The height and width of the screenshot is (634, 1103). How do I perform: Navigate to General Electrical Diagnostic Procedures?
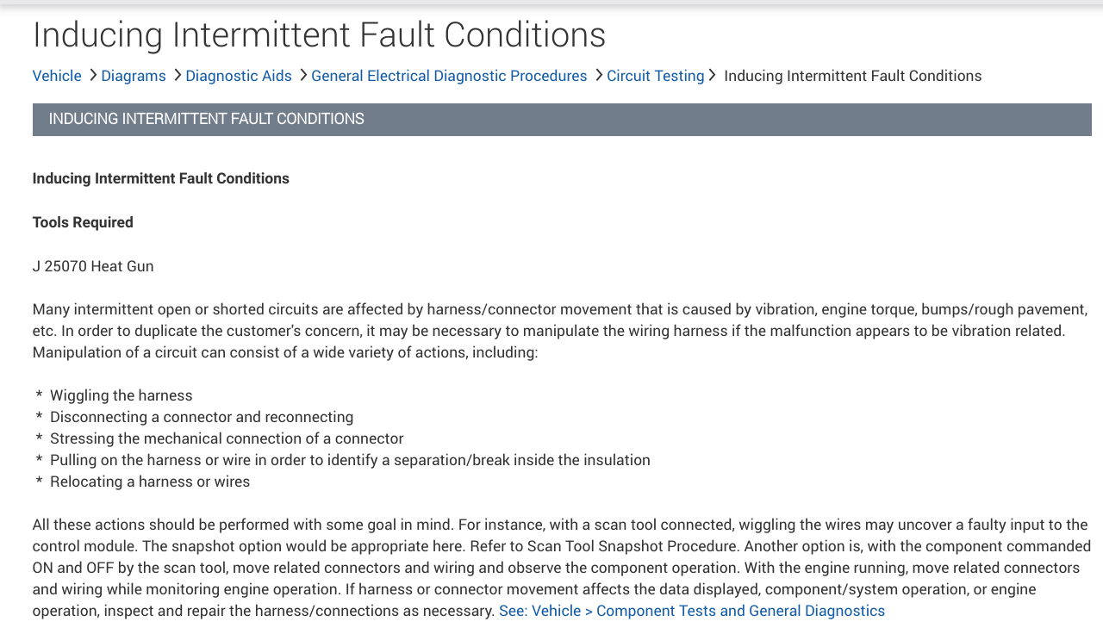[x=449, y=76]
